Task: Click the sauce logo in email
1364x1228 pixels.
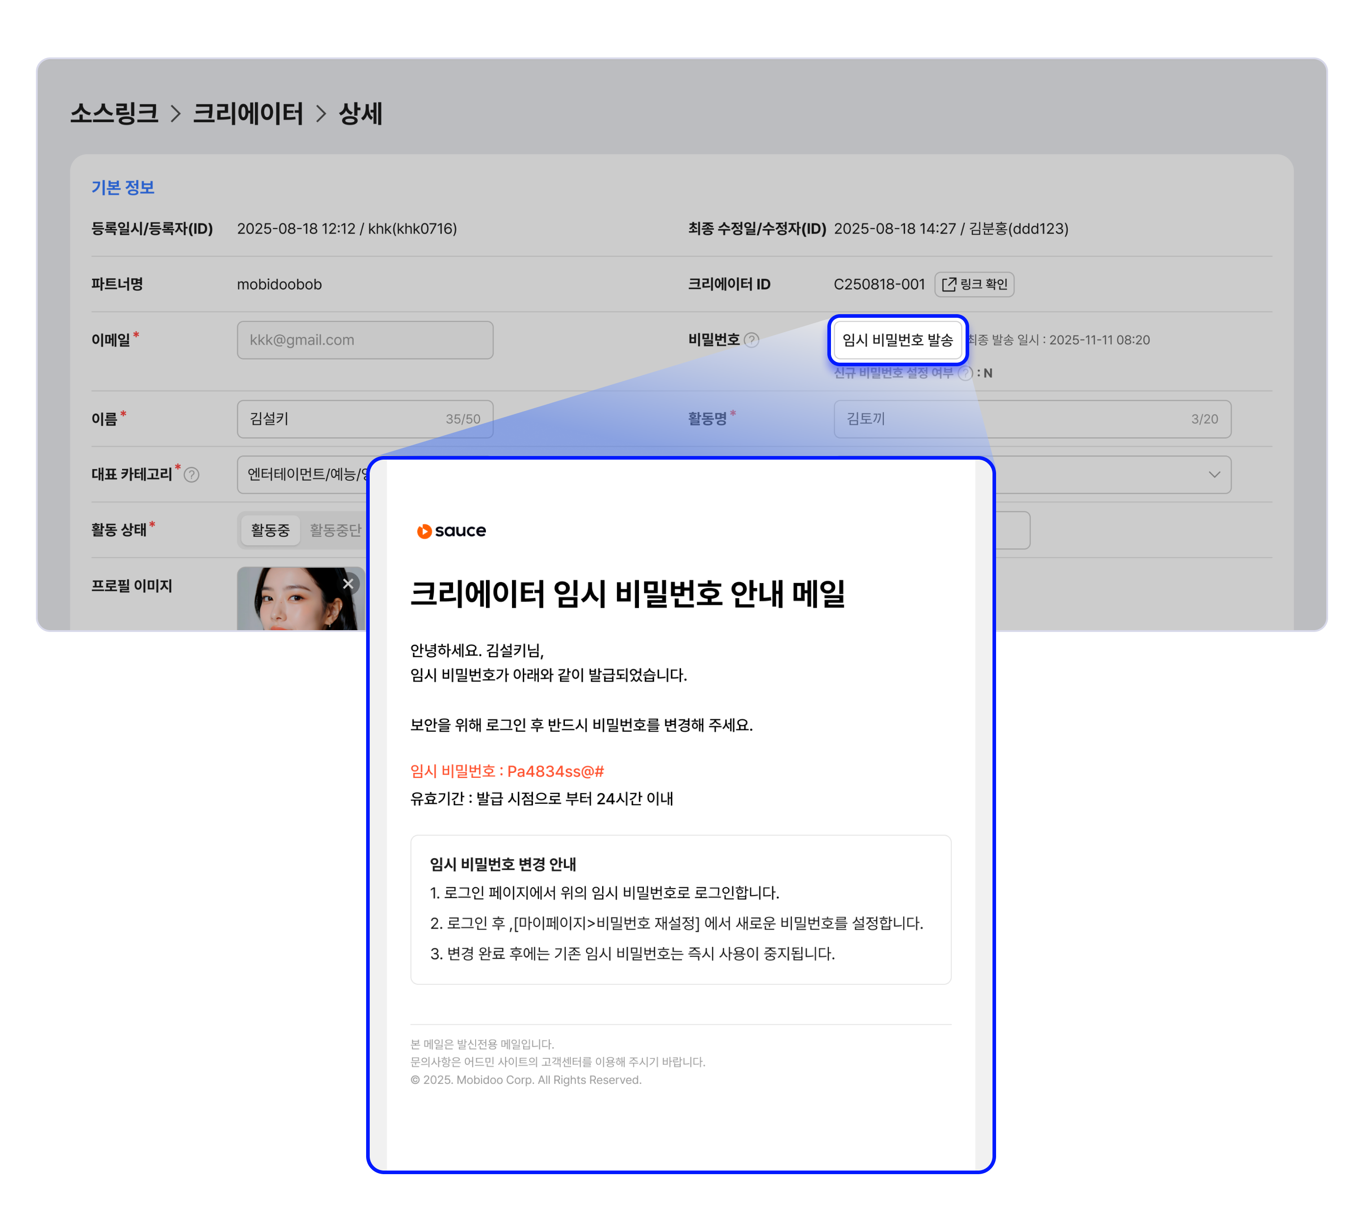Action: [450, 531]
